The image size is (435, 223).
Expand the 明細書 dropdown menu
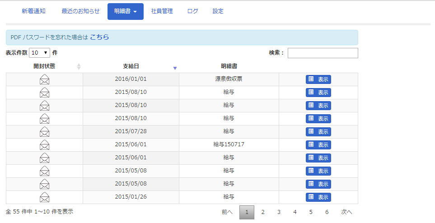click(125, 11)
